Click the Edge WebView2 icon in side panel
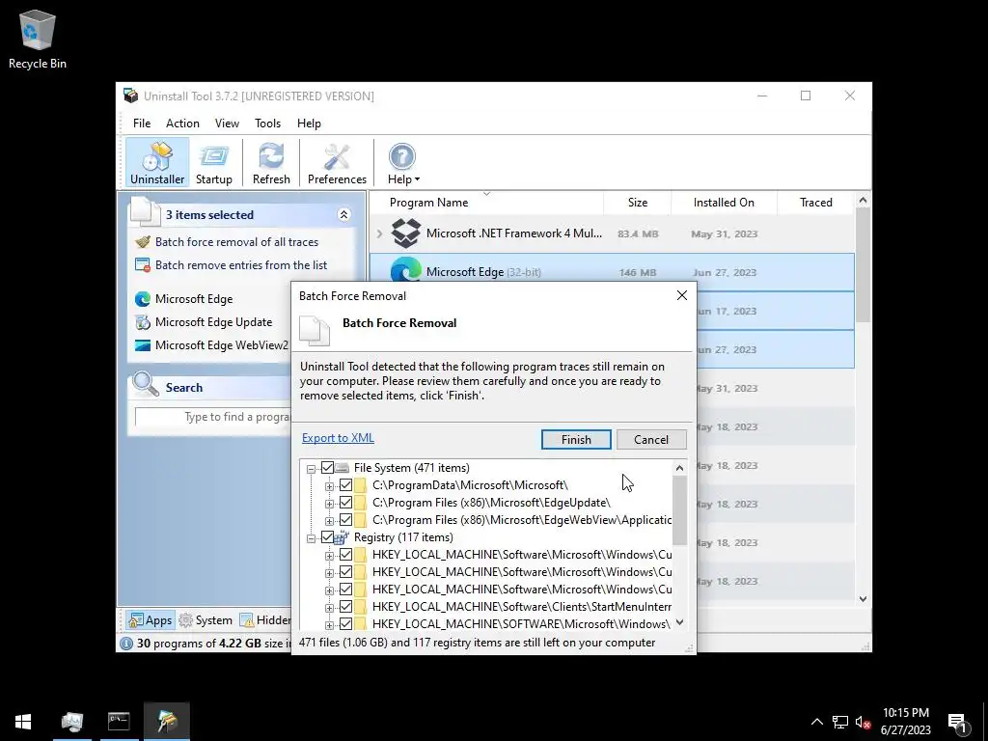This screenshot has width=988, height=741. click(x=143, y=345)
